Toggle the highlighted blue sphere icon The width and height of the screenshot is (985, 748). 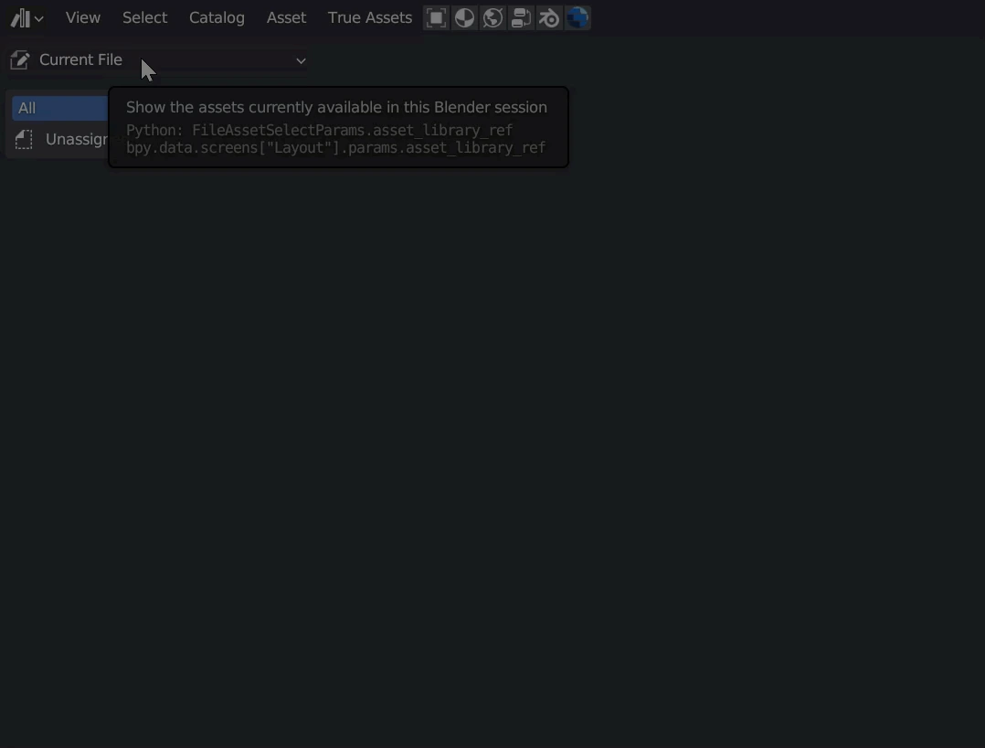tap(577, 18)
